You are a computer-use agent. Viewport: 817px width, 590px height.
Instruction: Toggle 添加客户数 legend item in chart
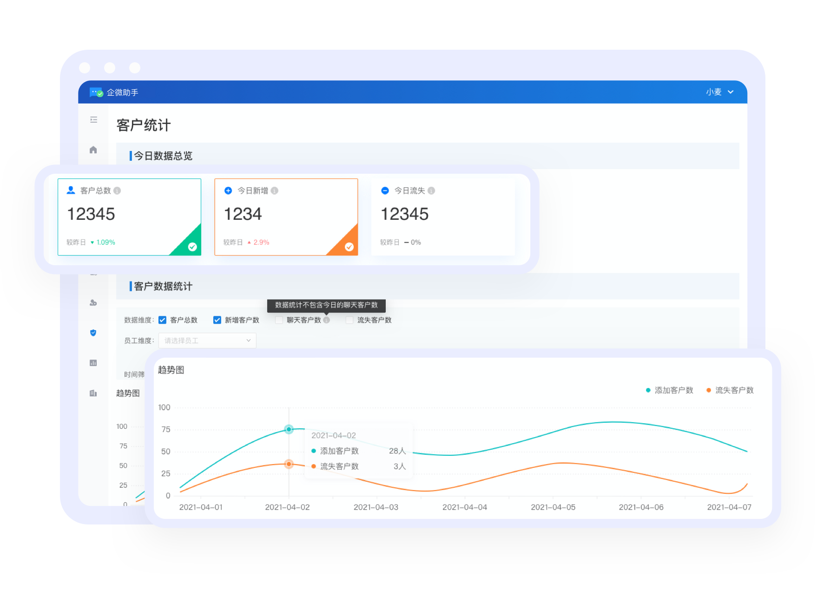click(x=670, y=390)
